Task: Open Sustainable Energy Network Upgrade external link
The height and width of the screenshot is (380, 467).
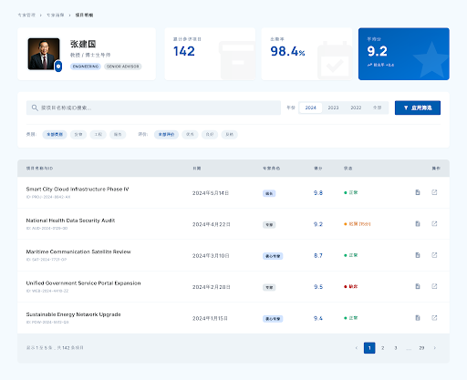Action: [434, 318]
